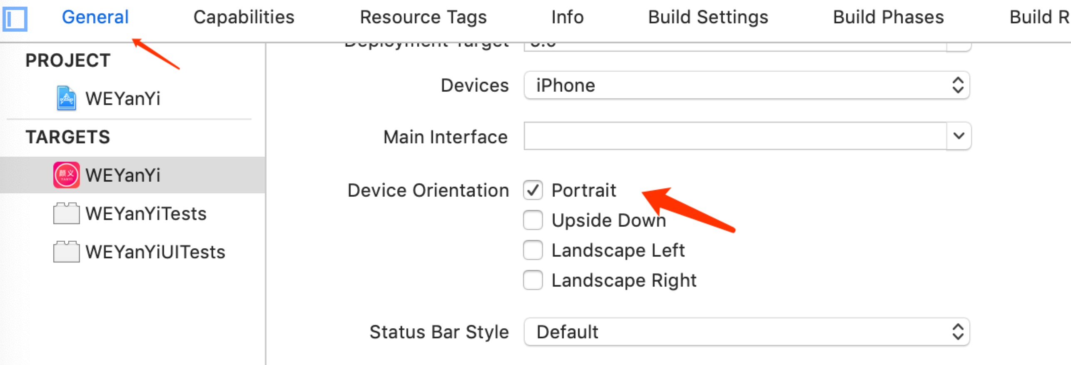Open the Build Settings tab

(708, 17)
